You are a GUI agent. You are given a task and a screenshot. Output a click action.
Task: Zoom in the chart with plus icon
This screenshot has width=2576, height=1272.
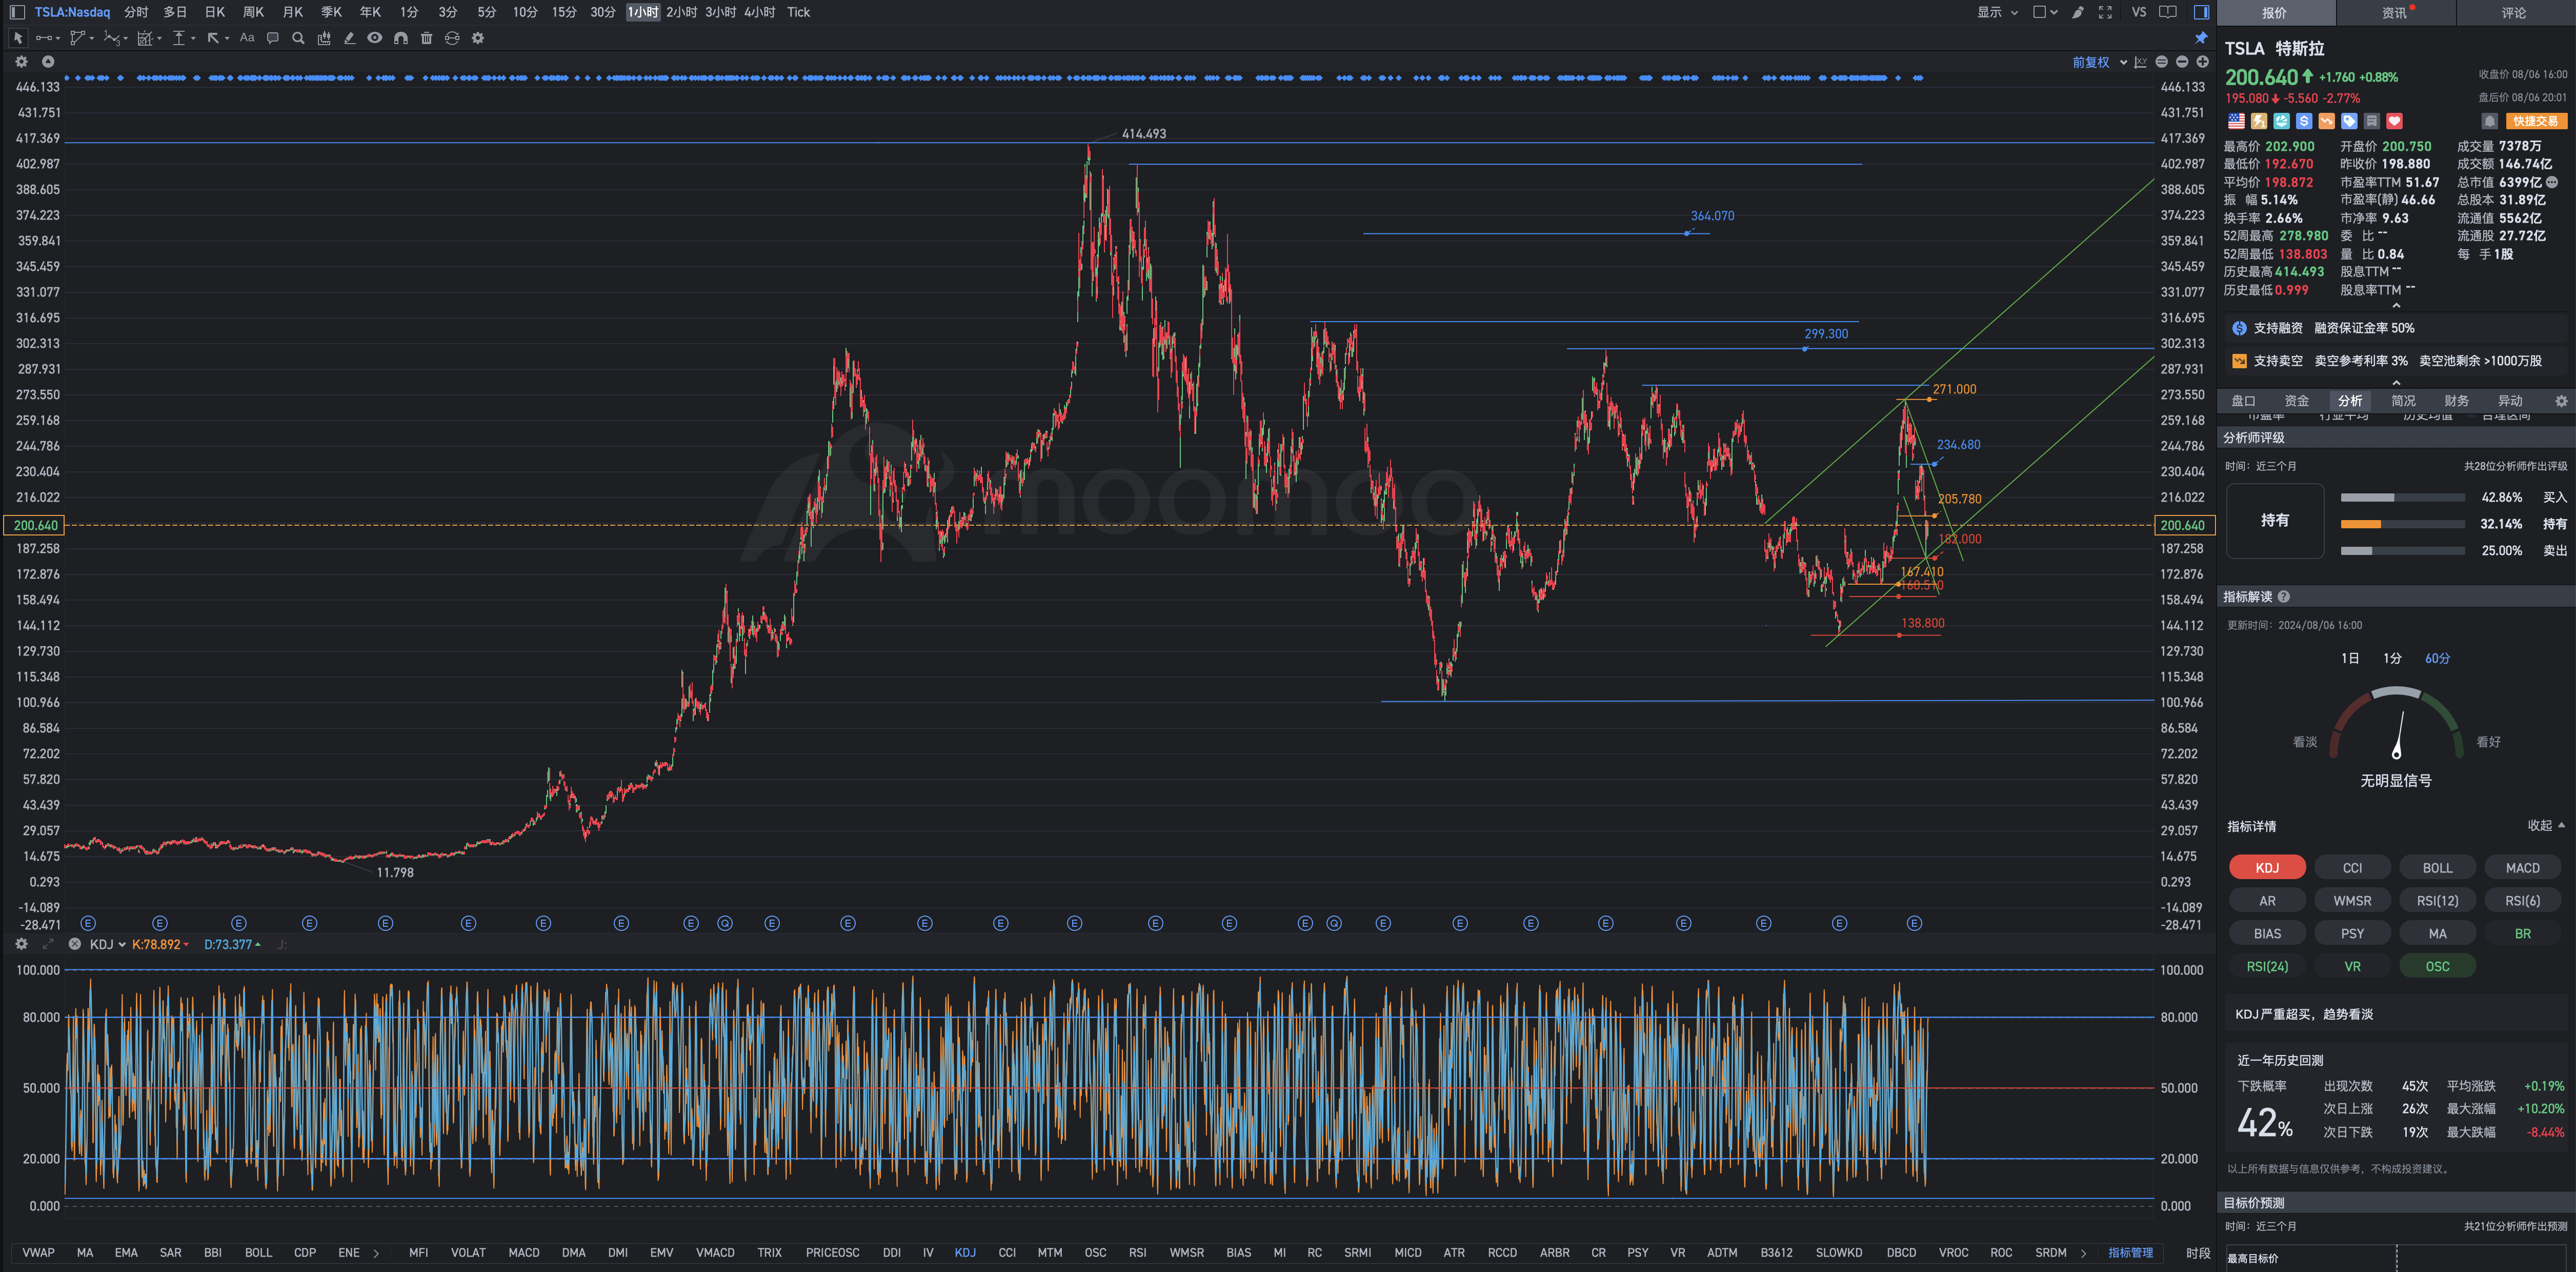coord(2202,62)
